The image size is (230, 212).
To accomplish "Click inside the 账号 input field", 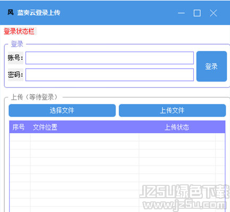I will [x=110, y=58].
